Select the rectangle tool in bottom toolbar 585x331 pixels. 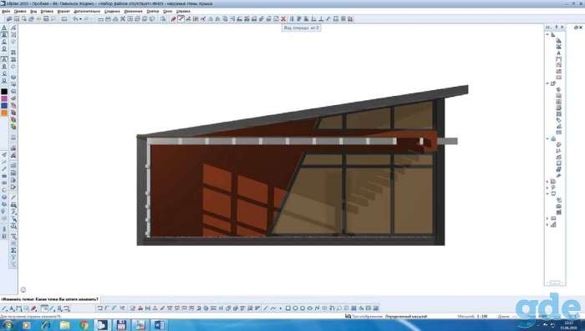288,308
